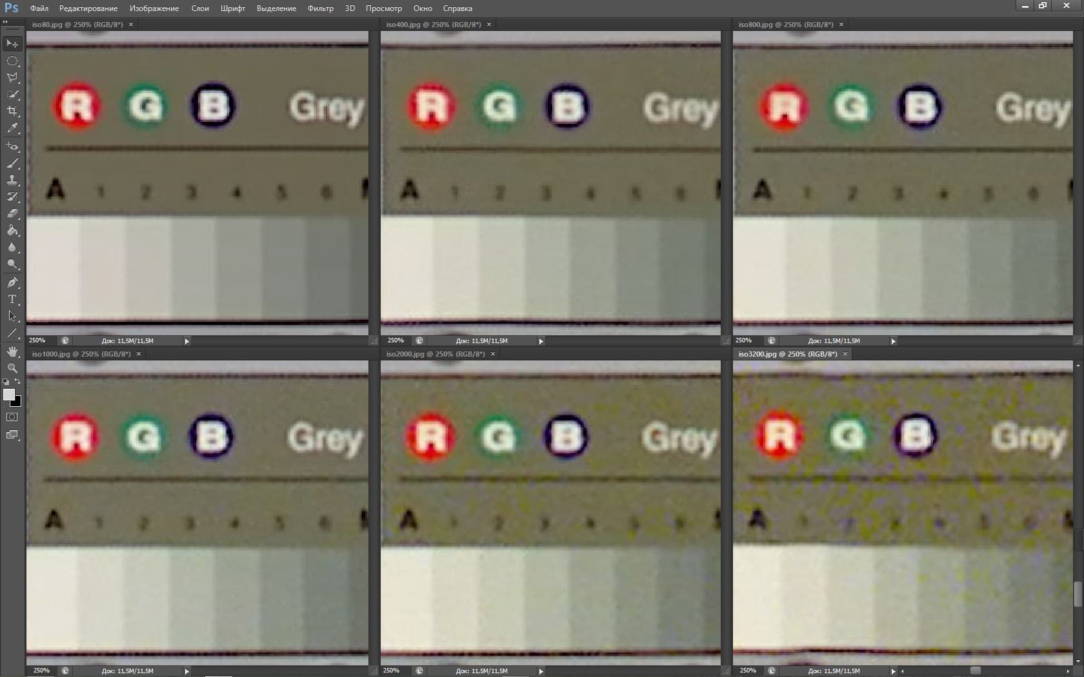Open the background color picker
1084x677 pixels.
pyautogui.click(x=17, y=402)
